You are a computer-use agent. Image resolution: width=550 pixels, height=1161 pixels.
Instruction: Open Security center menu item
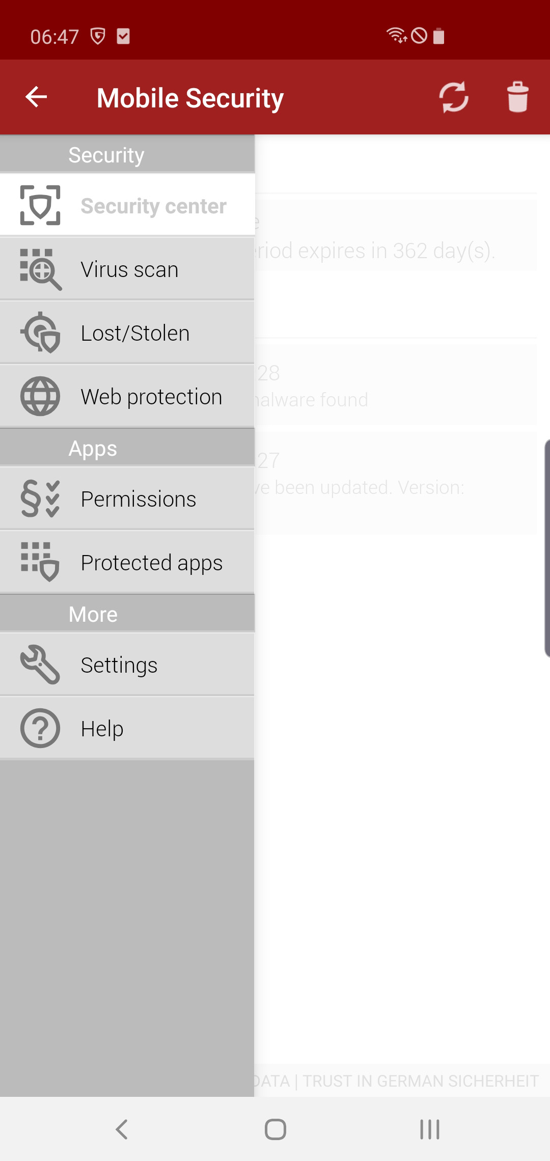pyautogui.click(x=127, y=205)
